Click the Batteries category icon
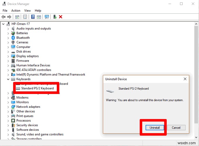Screen dimensions: 199x146 [x=13, y=33]
